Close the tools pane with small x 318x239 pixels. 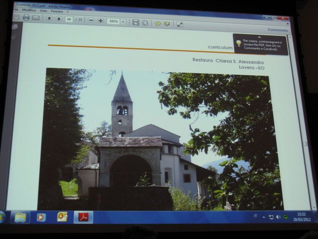click(x=287, y=24)
